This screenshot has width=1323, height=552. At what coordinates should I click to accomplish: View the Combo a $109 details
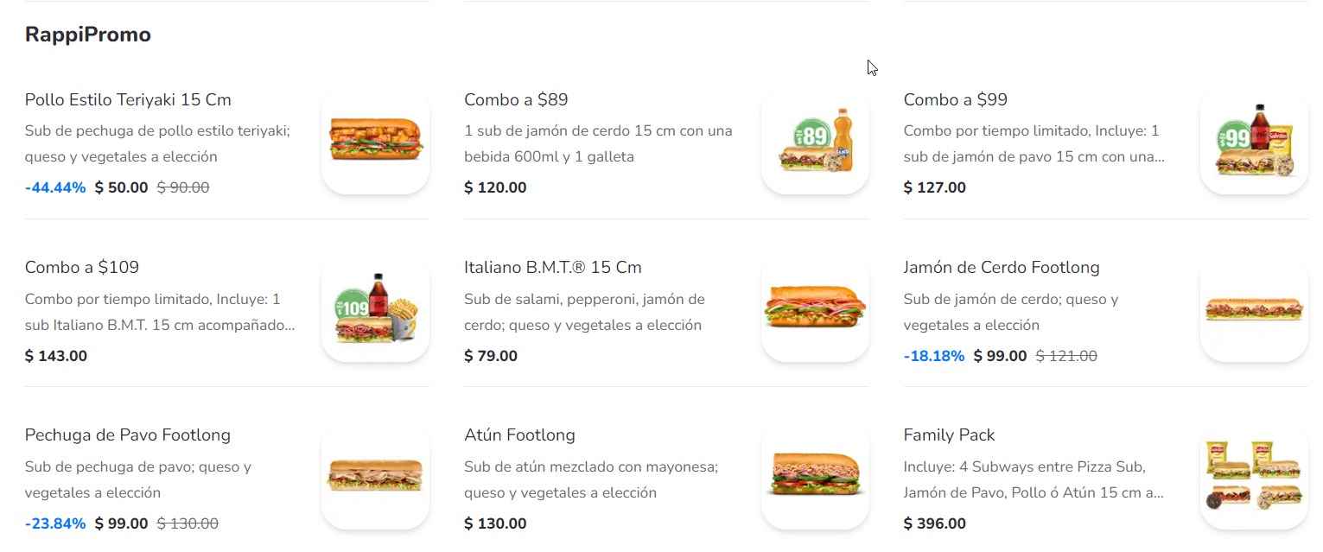point(81,267)
